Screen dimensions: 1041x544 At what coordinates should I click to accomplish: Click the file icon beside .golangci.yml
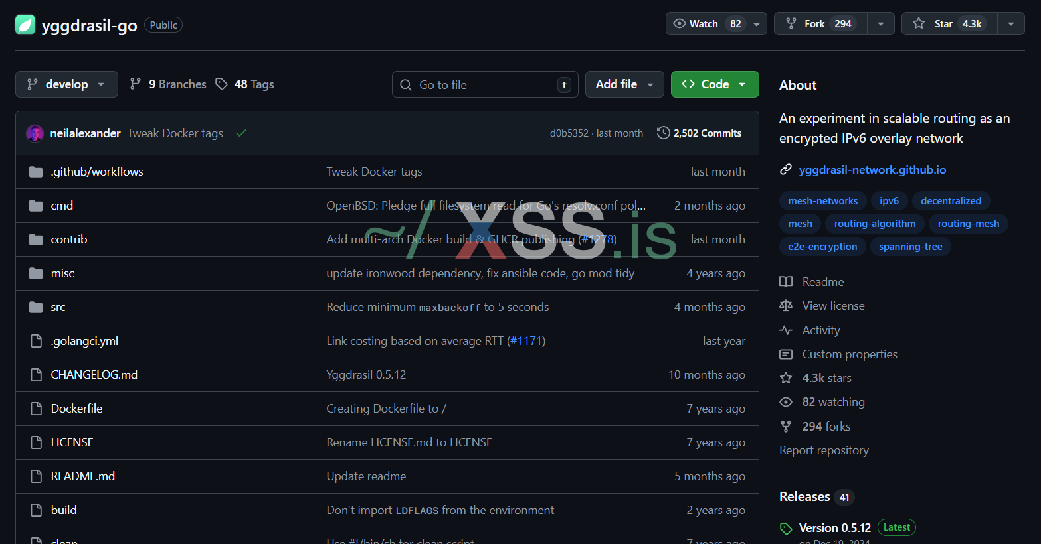(37, 341)
